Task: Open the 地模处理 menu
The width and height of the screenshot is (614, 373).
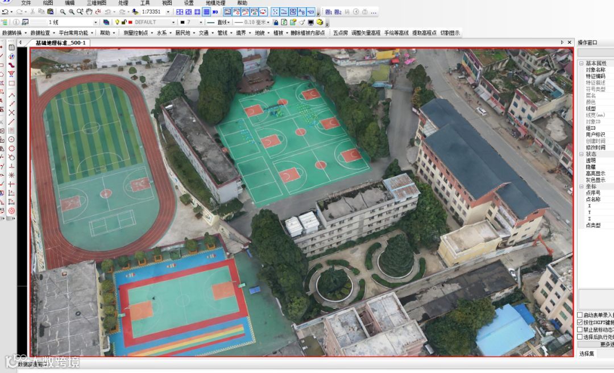Action: [x=216, y=3]
